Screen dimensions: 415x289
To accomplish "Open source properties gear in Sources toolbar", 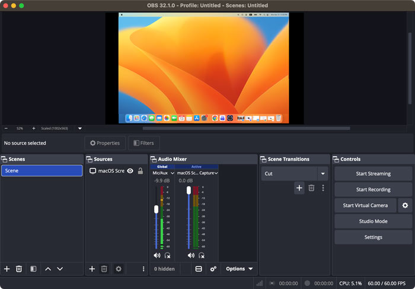I will point(119,269).
